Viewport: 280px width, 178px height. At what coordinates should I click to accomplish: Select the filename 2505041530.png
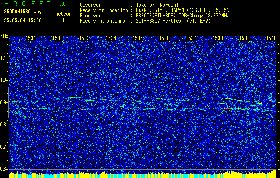[23, 12]
